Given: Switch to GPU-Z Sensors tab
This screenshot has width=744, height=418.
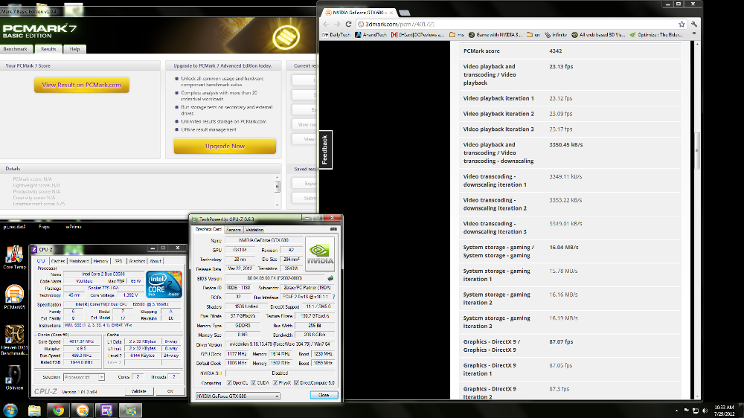Looking at the screenshot, I should tap(234, 230).
